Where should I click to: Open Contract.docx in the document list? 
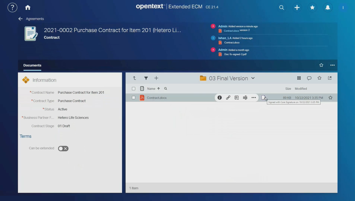(157, 98)
